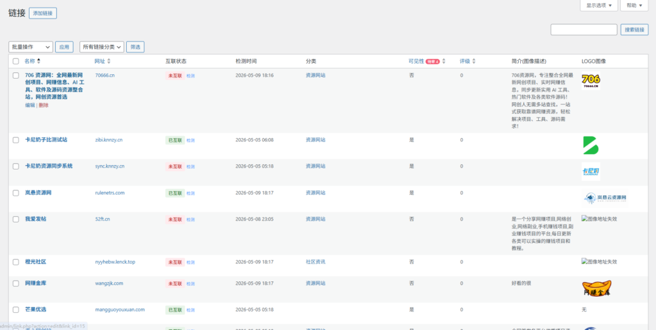Click the broken logo image for 橙光社区
The height and width of the screenshot is (330, 656).
[x=599, y=262]
